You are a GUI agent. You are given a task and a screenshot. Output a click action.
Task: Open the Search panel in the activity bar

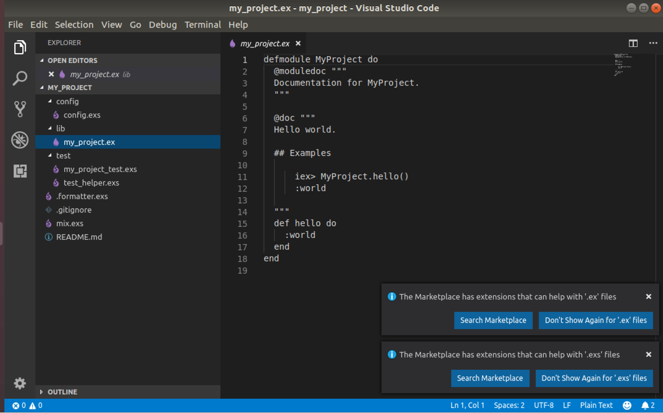coord(20,77)
